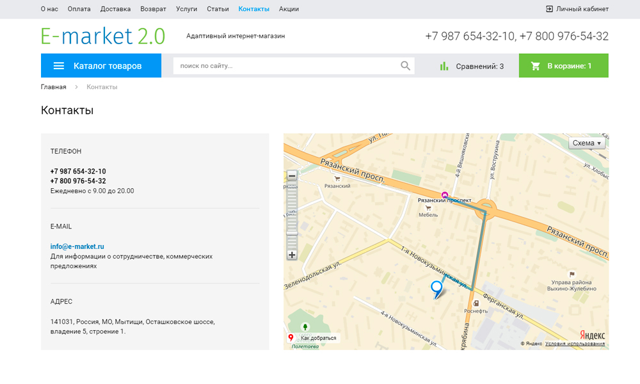Zoom in the map with plus button
This screenshot has height=384, width=640.
292,255
